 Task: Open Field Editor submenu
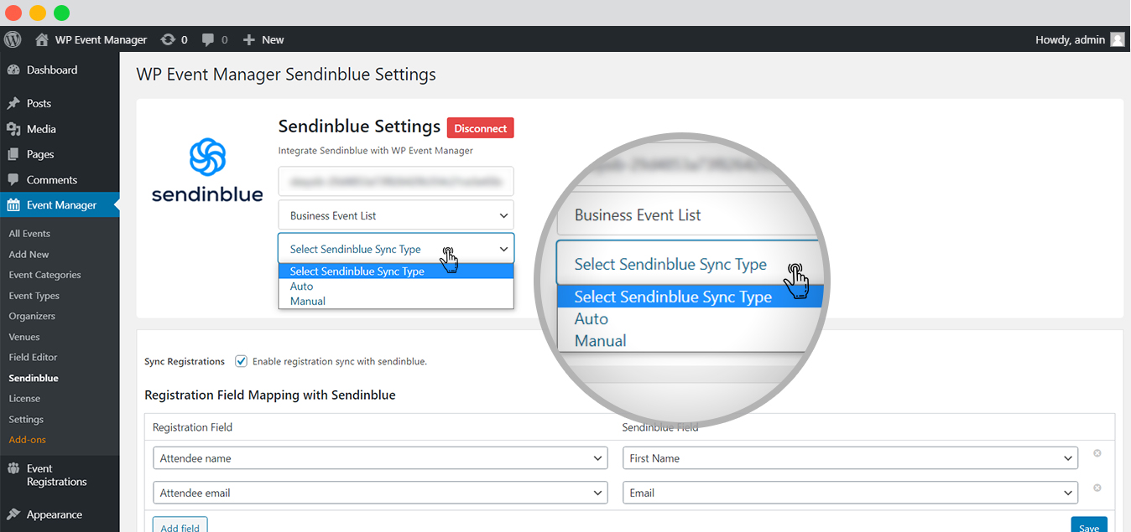point(34,357)
